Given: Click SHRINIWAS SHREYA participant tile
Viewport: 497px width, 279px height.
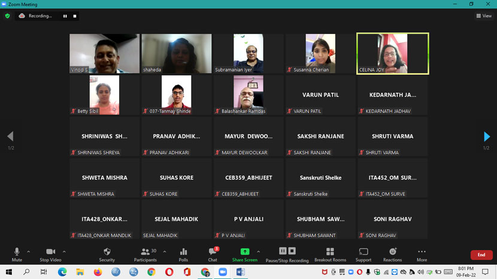Looking at the screenshot, I should (x=104, y=136).
